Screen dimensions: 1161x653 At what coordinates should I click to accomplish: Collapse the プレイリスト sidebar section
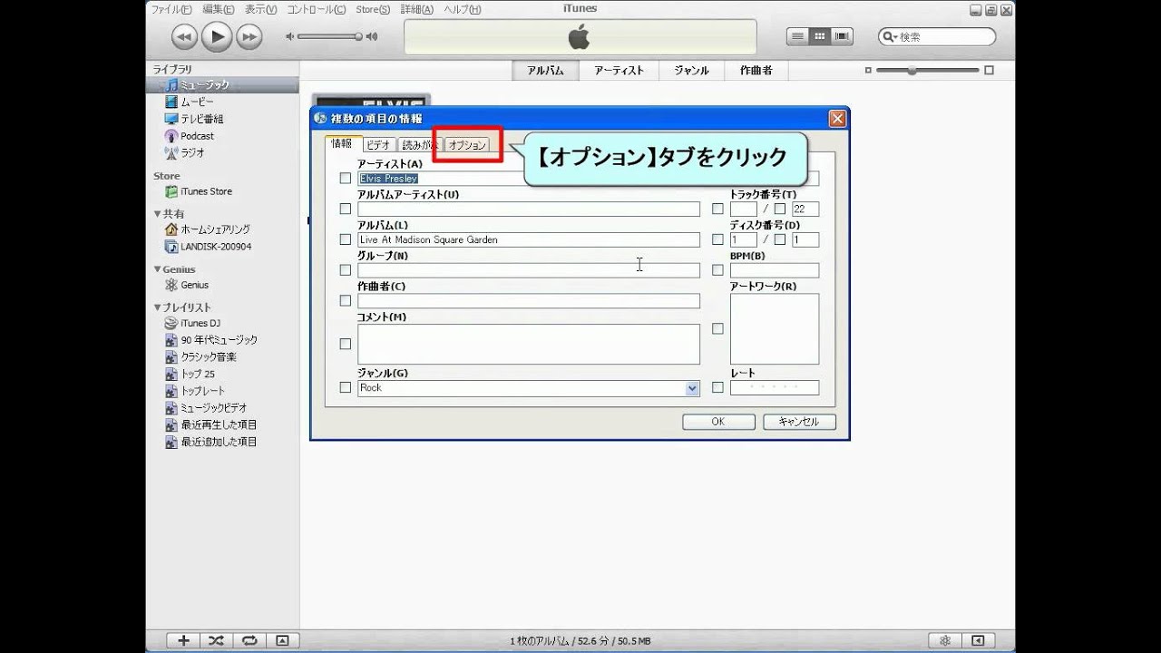click(x=157, y=307)
